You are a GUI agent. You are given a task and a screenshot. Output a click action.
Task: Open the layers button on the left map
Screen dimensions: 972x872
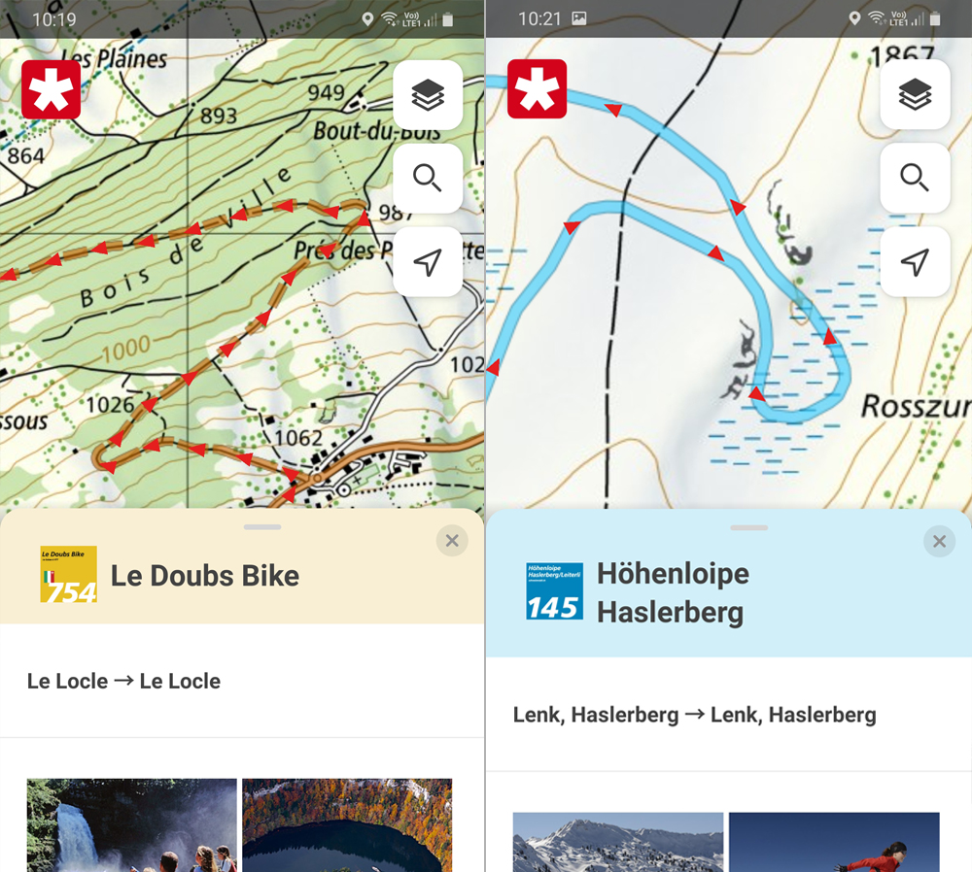tap(428, 95)
